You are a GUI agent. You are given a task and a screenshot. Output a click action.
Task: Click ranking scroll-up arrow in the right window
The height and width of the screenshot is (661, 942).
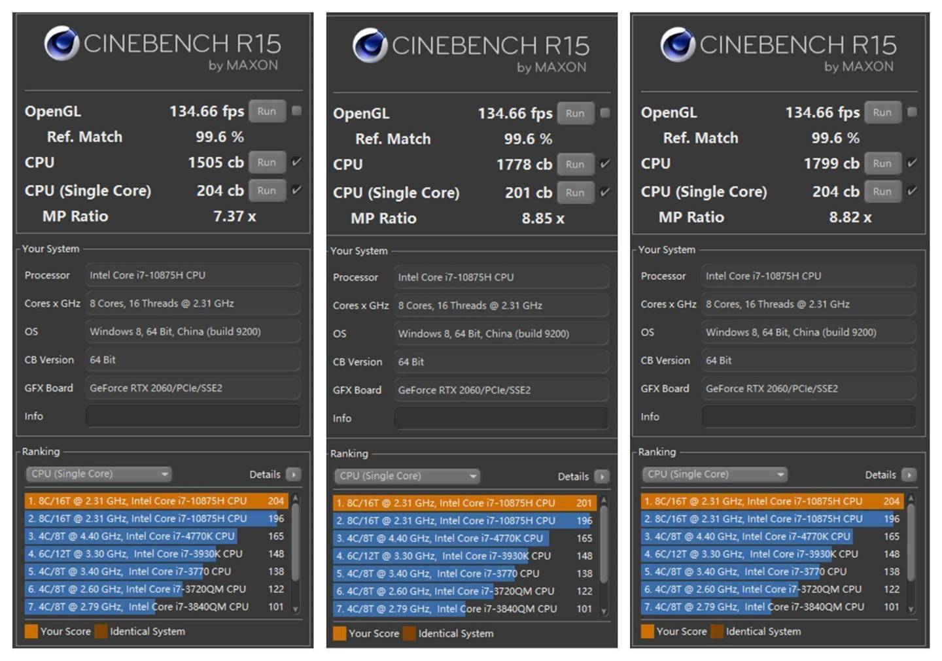(911, 500)
